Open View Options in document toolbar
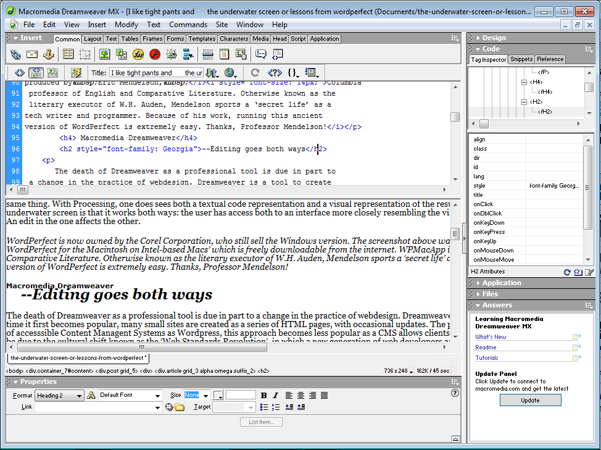Viewport: 601px width, 450px height. [x=312, y=72]
